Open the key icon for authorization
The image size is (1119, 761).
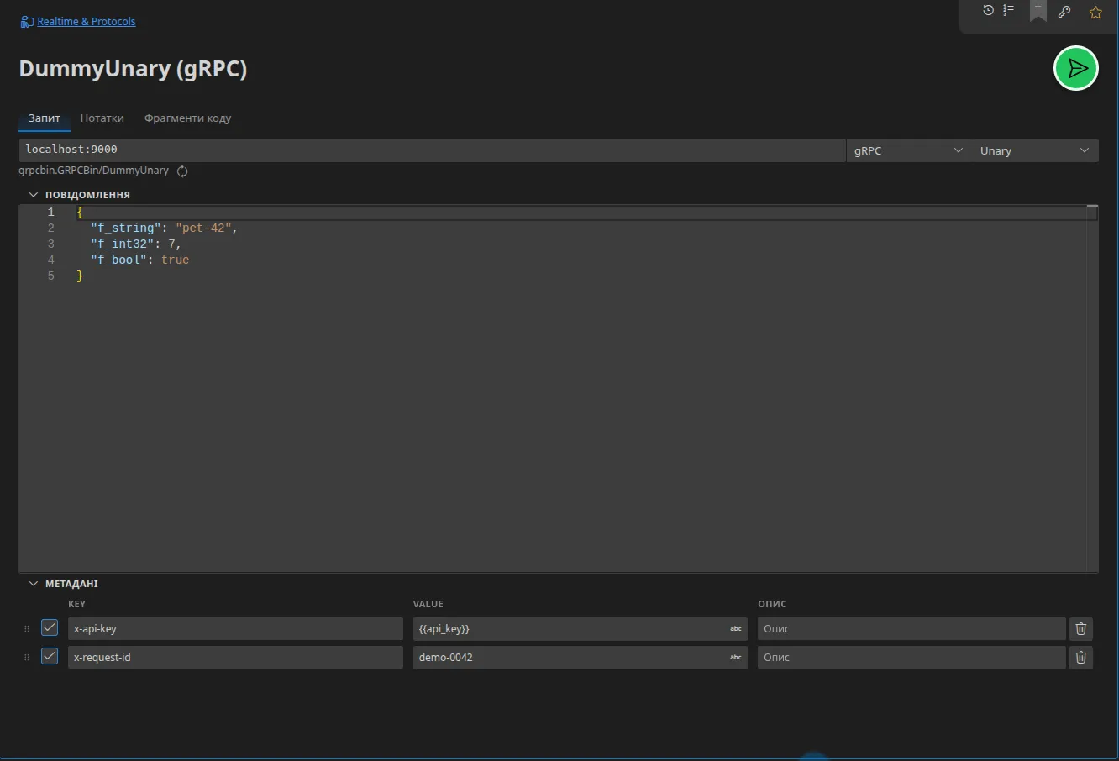click(x=1064, y=12)
